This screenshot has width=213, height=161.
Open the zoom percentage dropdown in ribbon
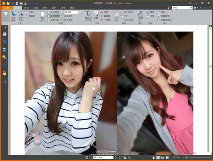(77, 12)
